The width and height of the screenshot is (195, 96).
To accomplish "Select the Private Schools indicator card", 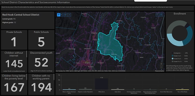I will tap(14, 40).
